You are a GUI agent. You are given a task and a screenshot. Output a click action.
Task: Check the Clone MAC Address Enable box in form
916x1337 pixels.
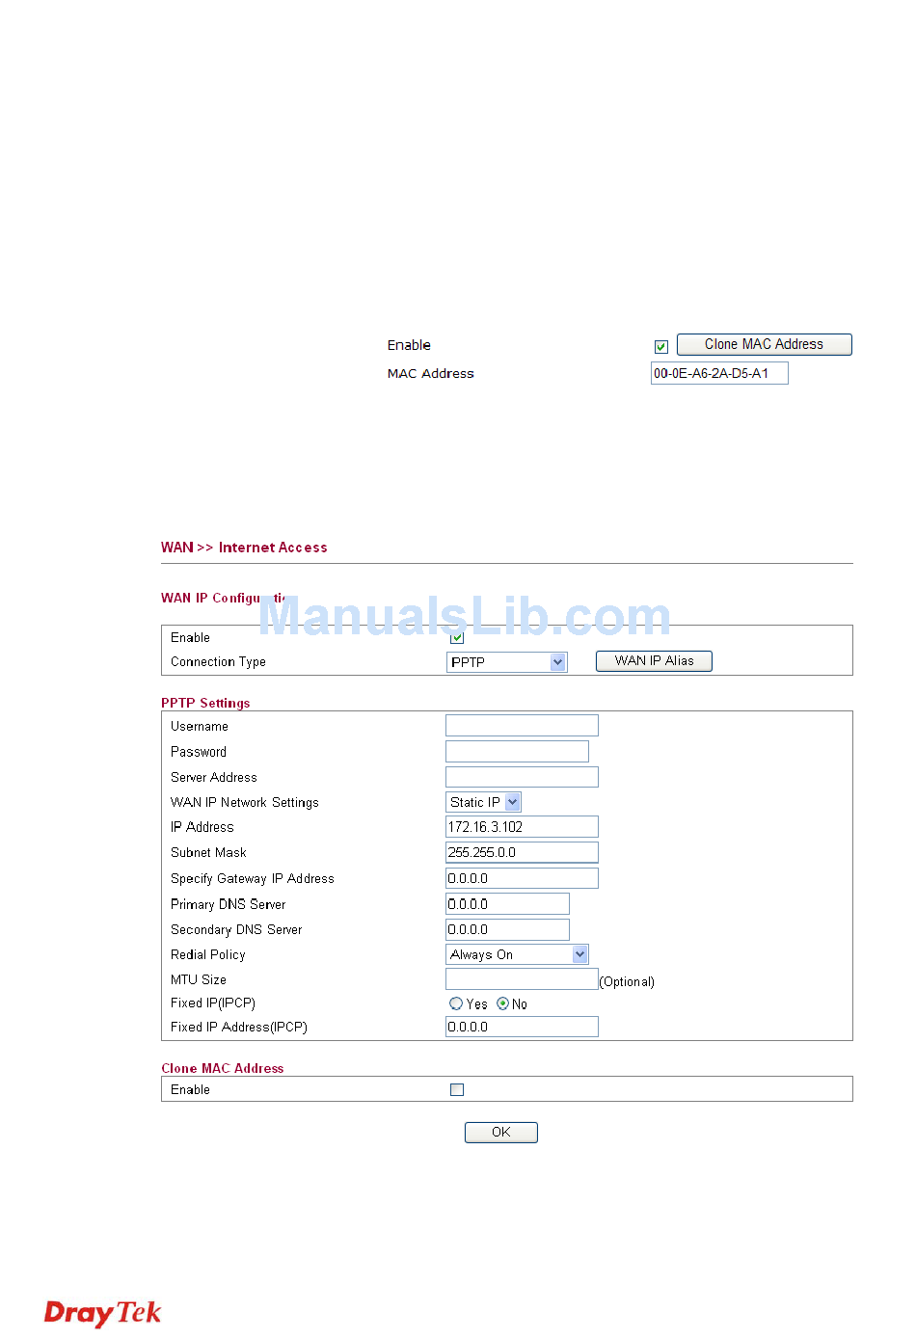(457, 1089)
